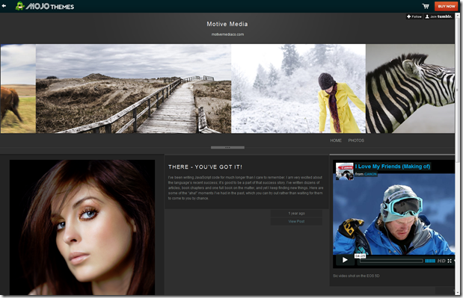This screenshot has height=298, width=463.
Task: Click next arrow on photo slider
Action: point(358,87)
